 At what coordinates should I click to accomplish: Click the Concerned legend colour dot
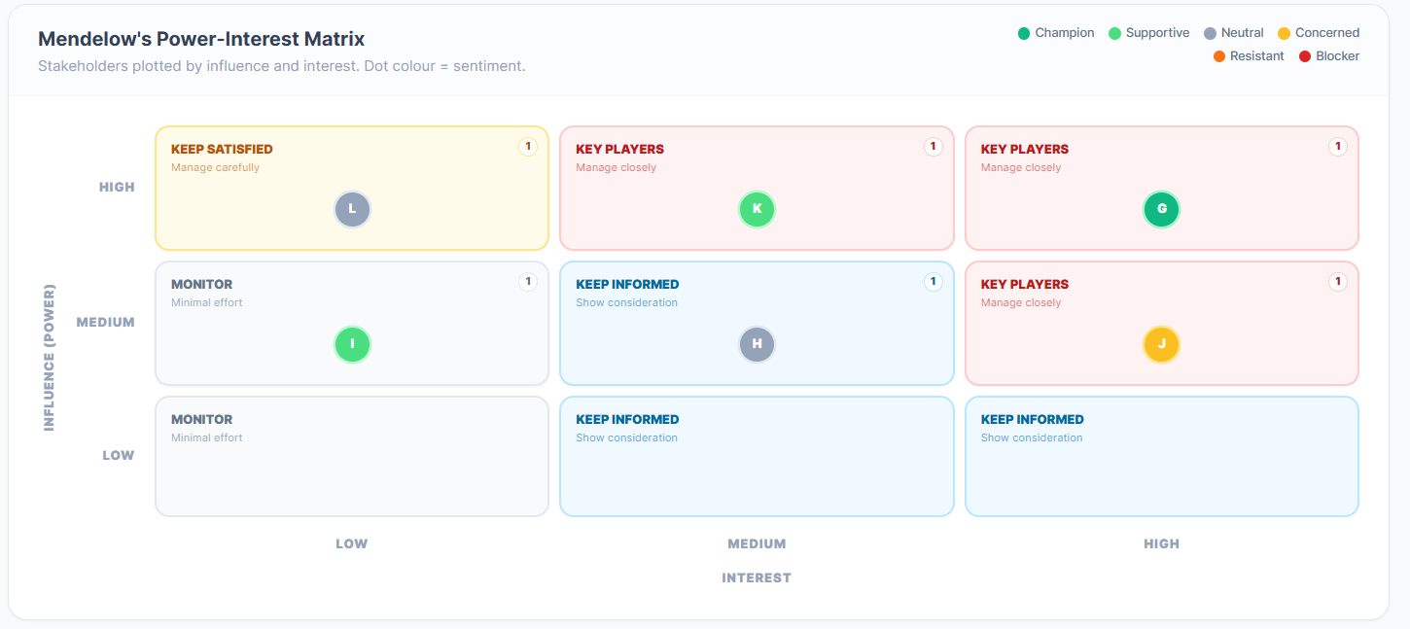(x=1285, y=33)
